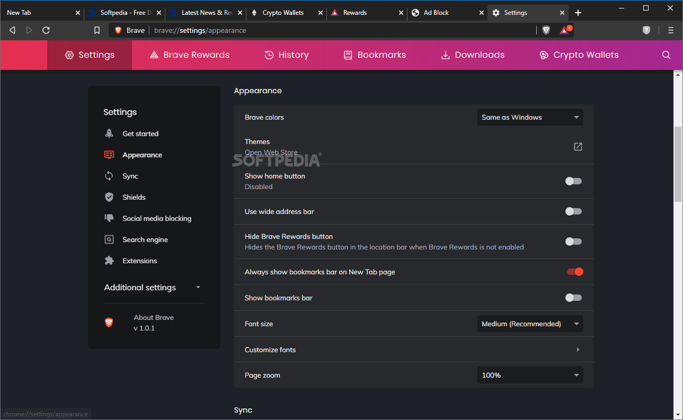Open the Font size dropdown
Screen dimensions: 683x420
coord(530,324)
